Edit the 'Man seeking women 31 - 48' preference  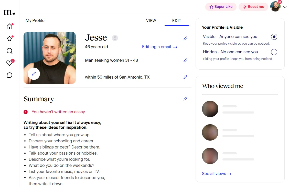coord(185,60)
